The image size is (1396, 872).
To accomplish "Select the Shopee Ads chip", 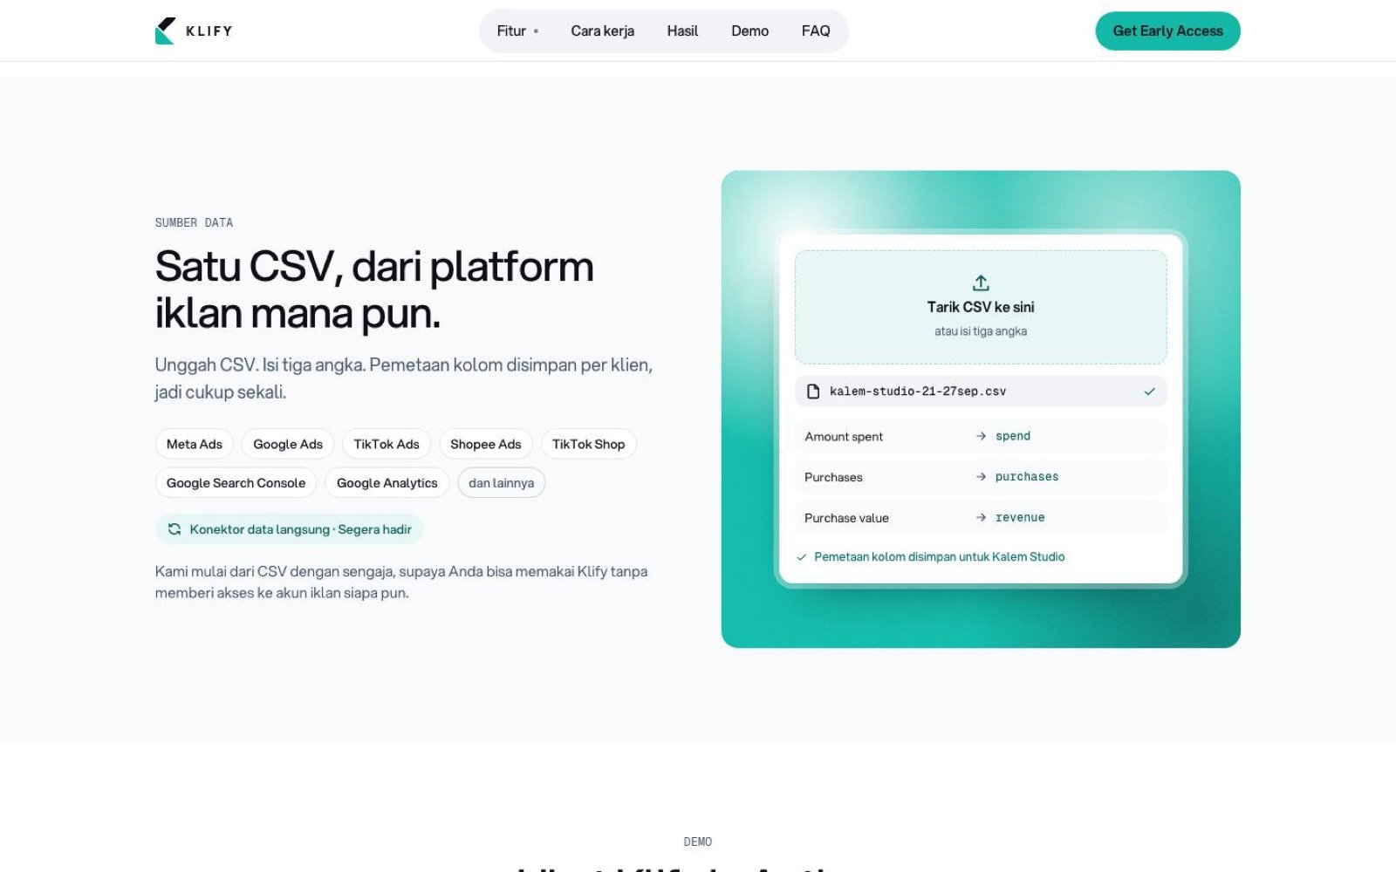I will coord(485,444).
